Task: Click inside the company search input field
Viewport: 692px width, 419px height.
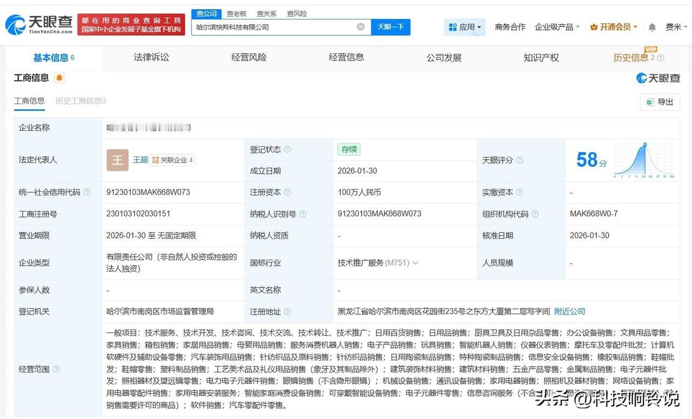Action: coord(270,26)
